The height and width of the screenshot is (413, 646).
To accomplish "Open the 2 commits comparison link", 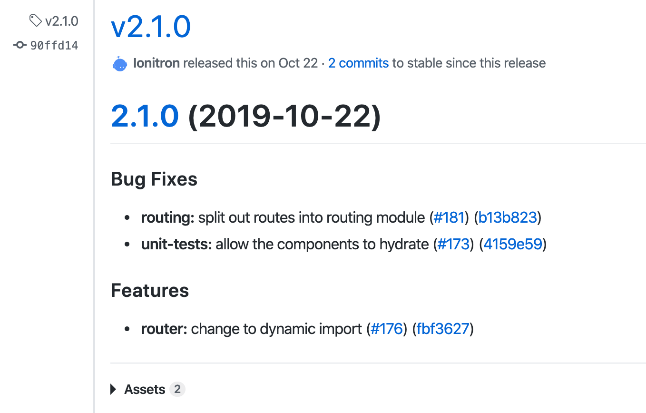I will pyautogui.click(x=358, y=63).
